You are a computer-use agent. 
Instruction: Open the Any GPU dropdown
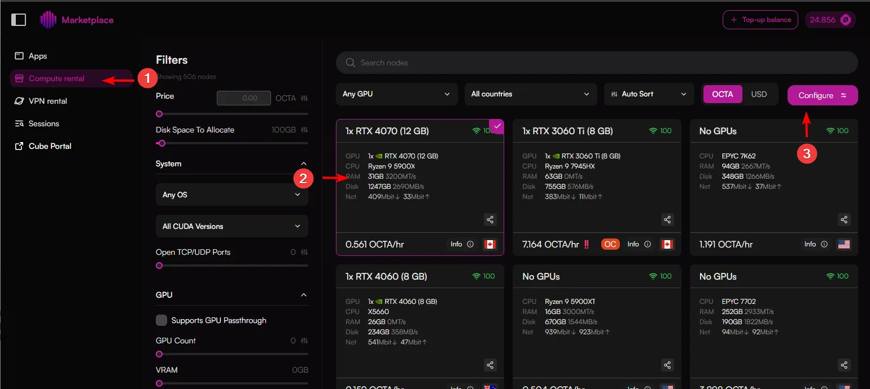point(396,94)
